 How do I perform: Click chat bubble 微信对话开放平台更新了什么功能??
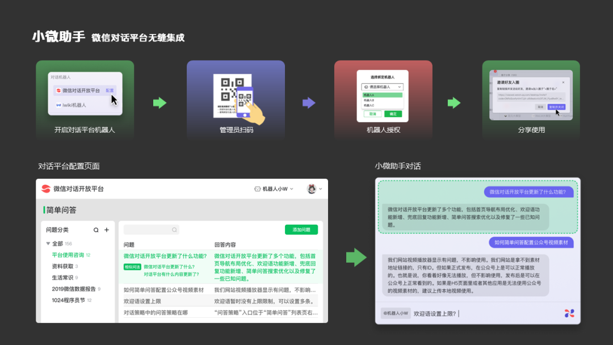[x=528, y=192]
